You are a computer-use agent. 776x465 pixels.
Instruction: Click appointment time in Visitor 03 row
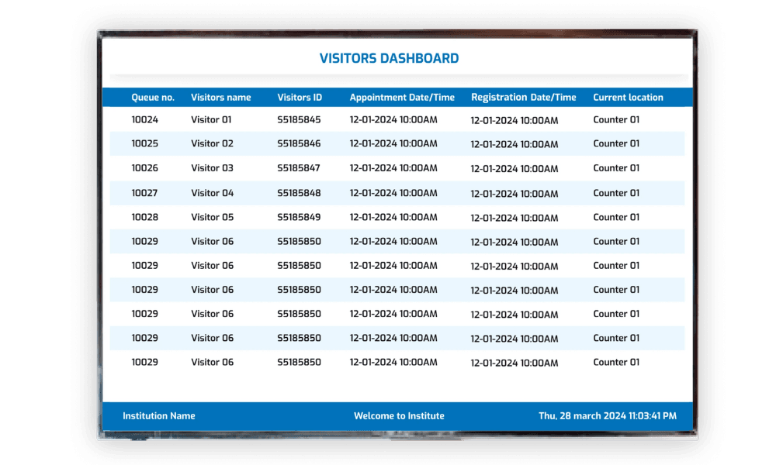[x=393, y=168]
